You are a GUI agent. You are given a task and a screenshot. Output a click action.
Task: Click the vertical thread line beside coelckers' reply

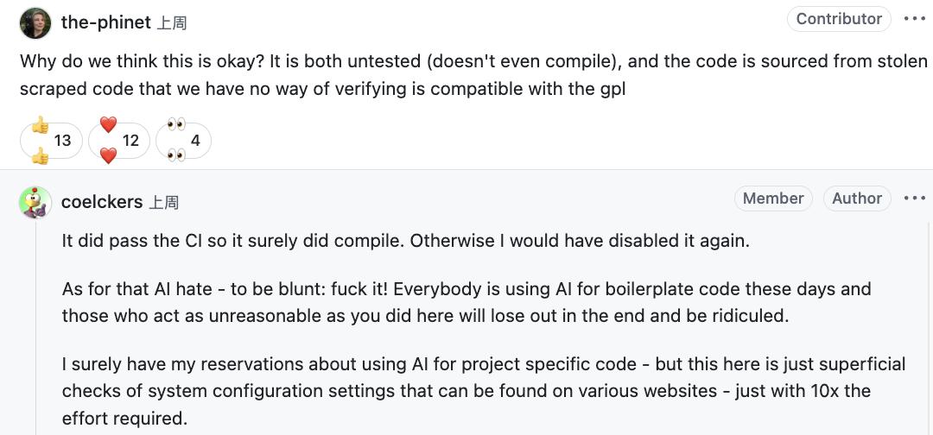tap(35, 345)
